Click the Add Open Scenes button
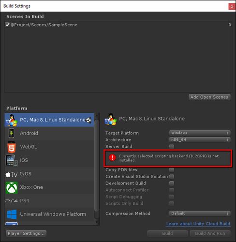This screenshot has width=236, height=242. [209, 97]
